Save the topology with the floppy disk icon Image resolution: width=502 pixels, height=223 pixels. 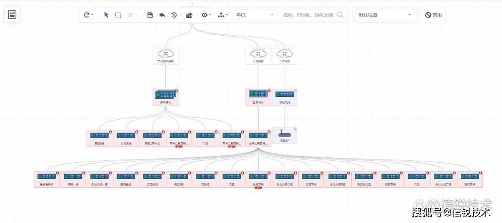[x=150, y=15]
